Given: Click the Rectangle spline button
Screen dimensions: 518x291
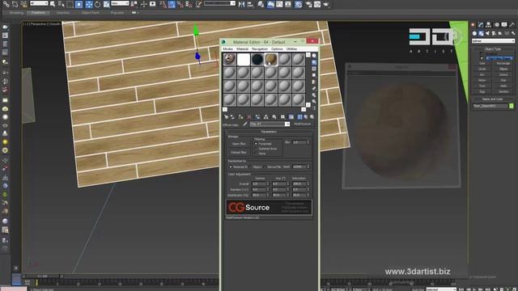Looking at the screenshot, I should [x=503, y=63].
